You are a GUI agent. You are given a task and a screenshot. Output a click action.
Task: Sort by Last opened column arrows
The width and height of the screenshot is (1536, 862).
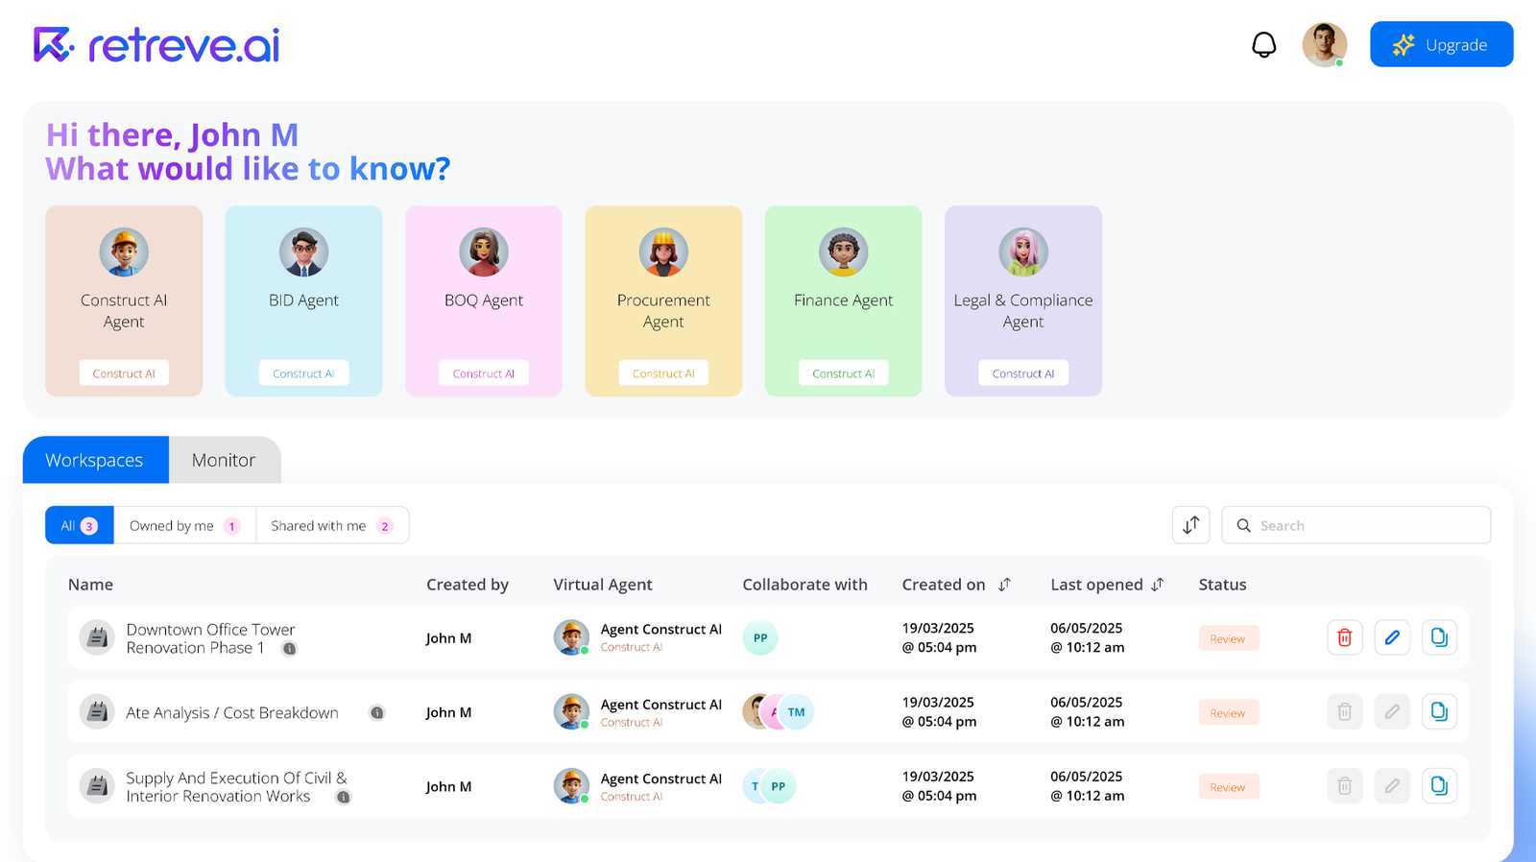pos(1158,585)
